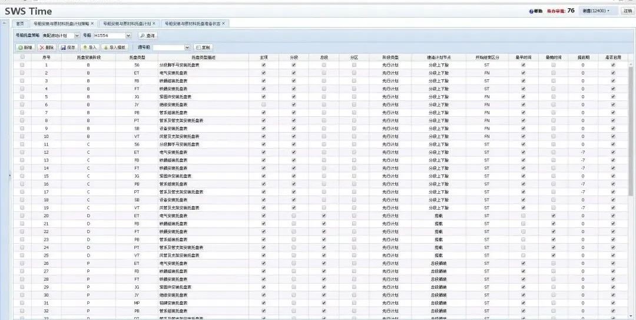Click the 保存 save disk button
Viewport: 636px width, 320px height.
pos(68,47)
